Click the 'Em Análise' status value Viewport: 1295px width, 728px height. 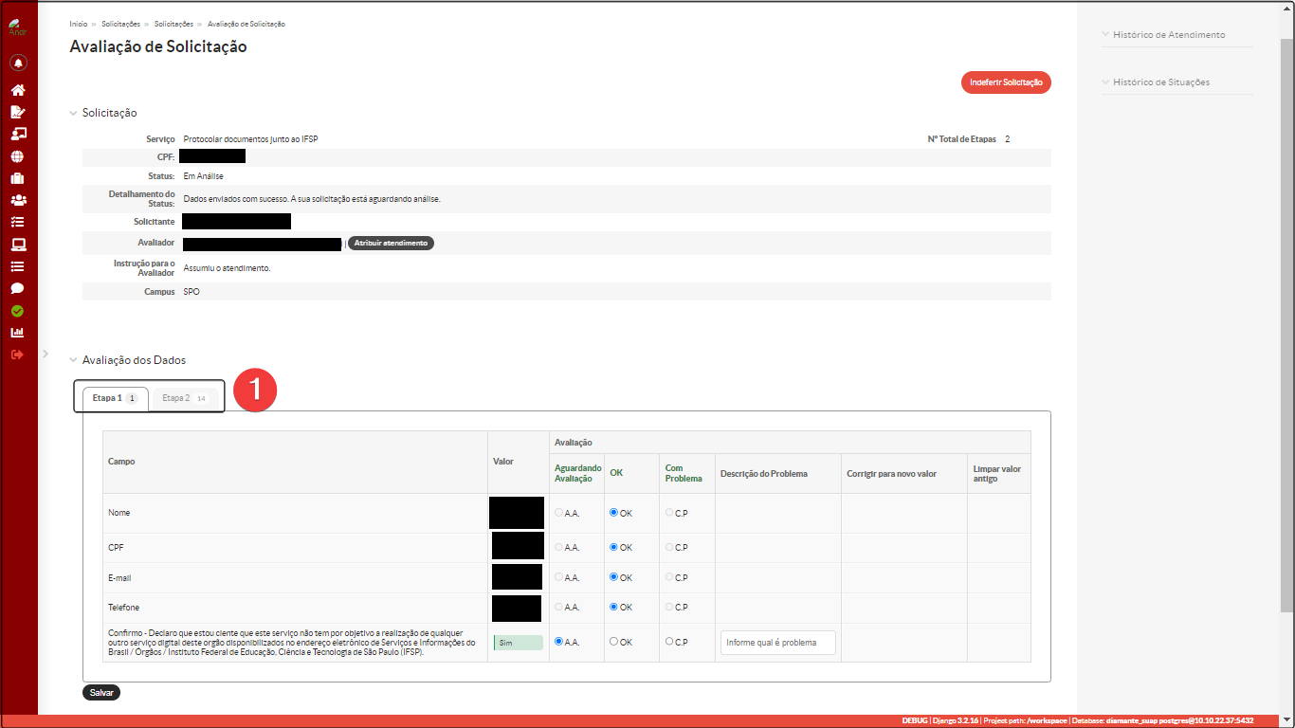(x=203, y=176)
